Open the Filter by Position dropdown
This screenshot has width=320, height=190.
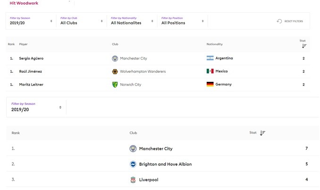pyautogui.click(x=183, y=21)
